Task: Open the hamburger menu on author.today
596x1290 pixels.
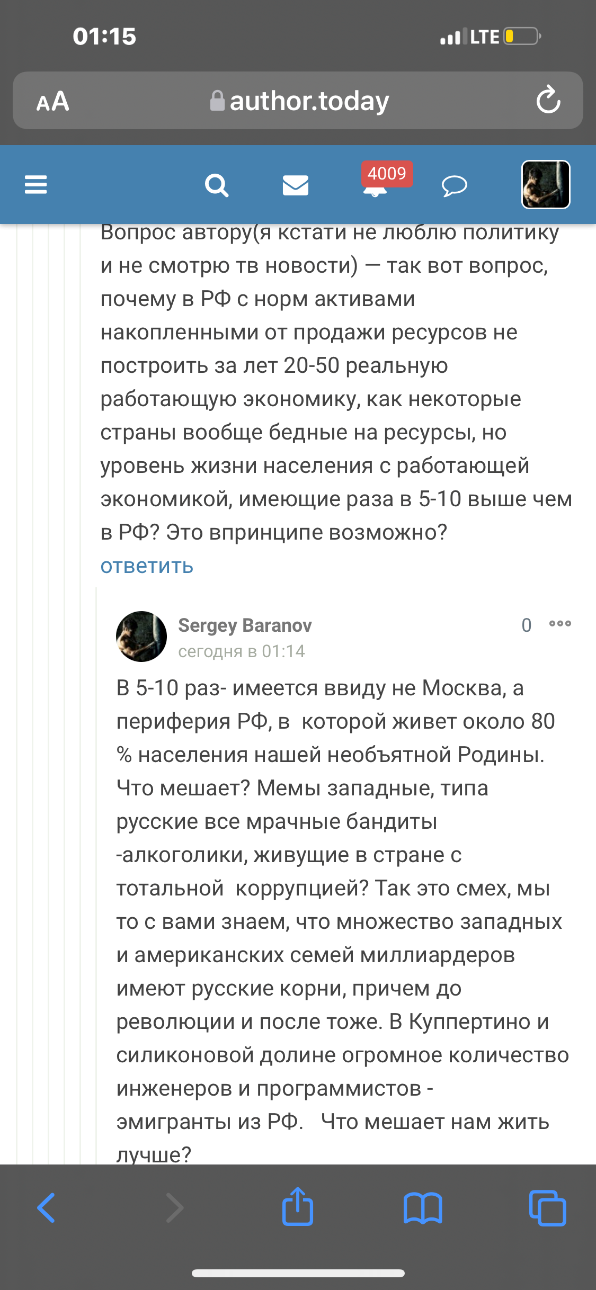Action: click(x=36, y=185)
